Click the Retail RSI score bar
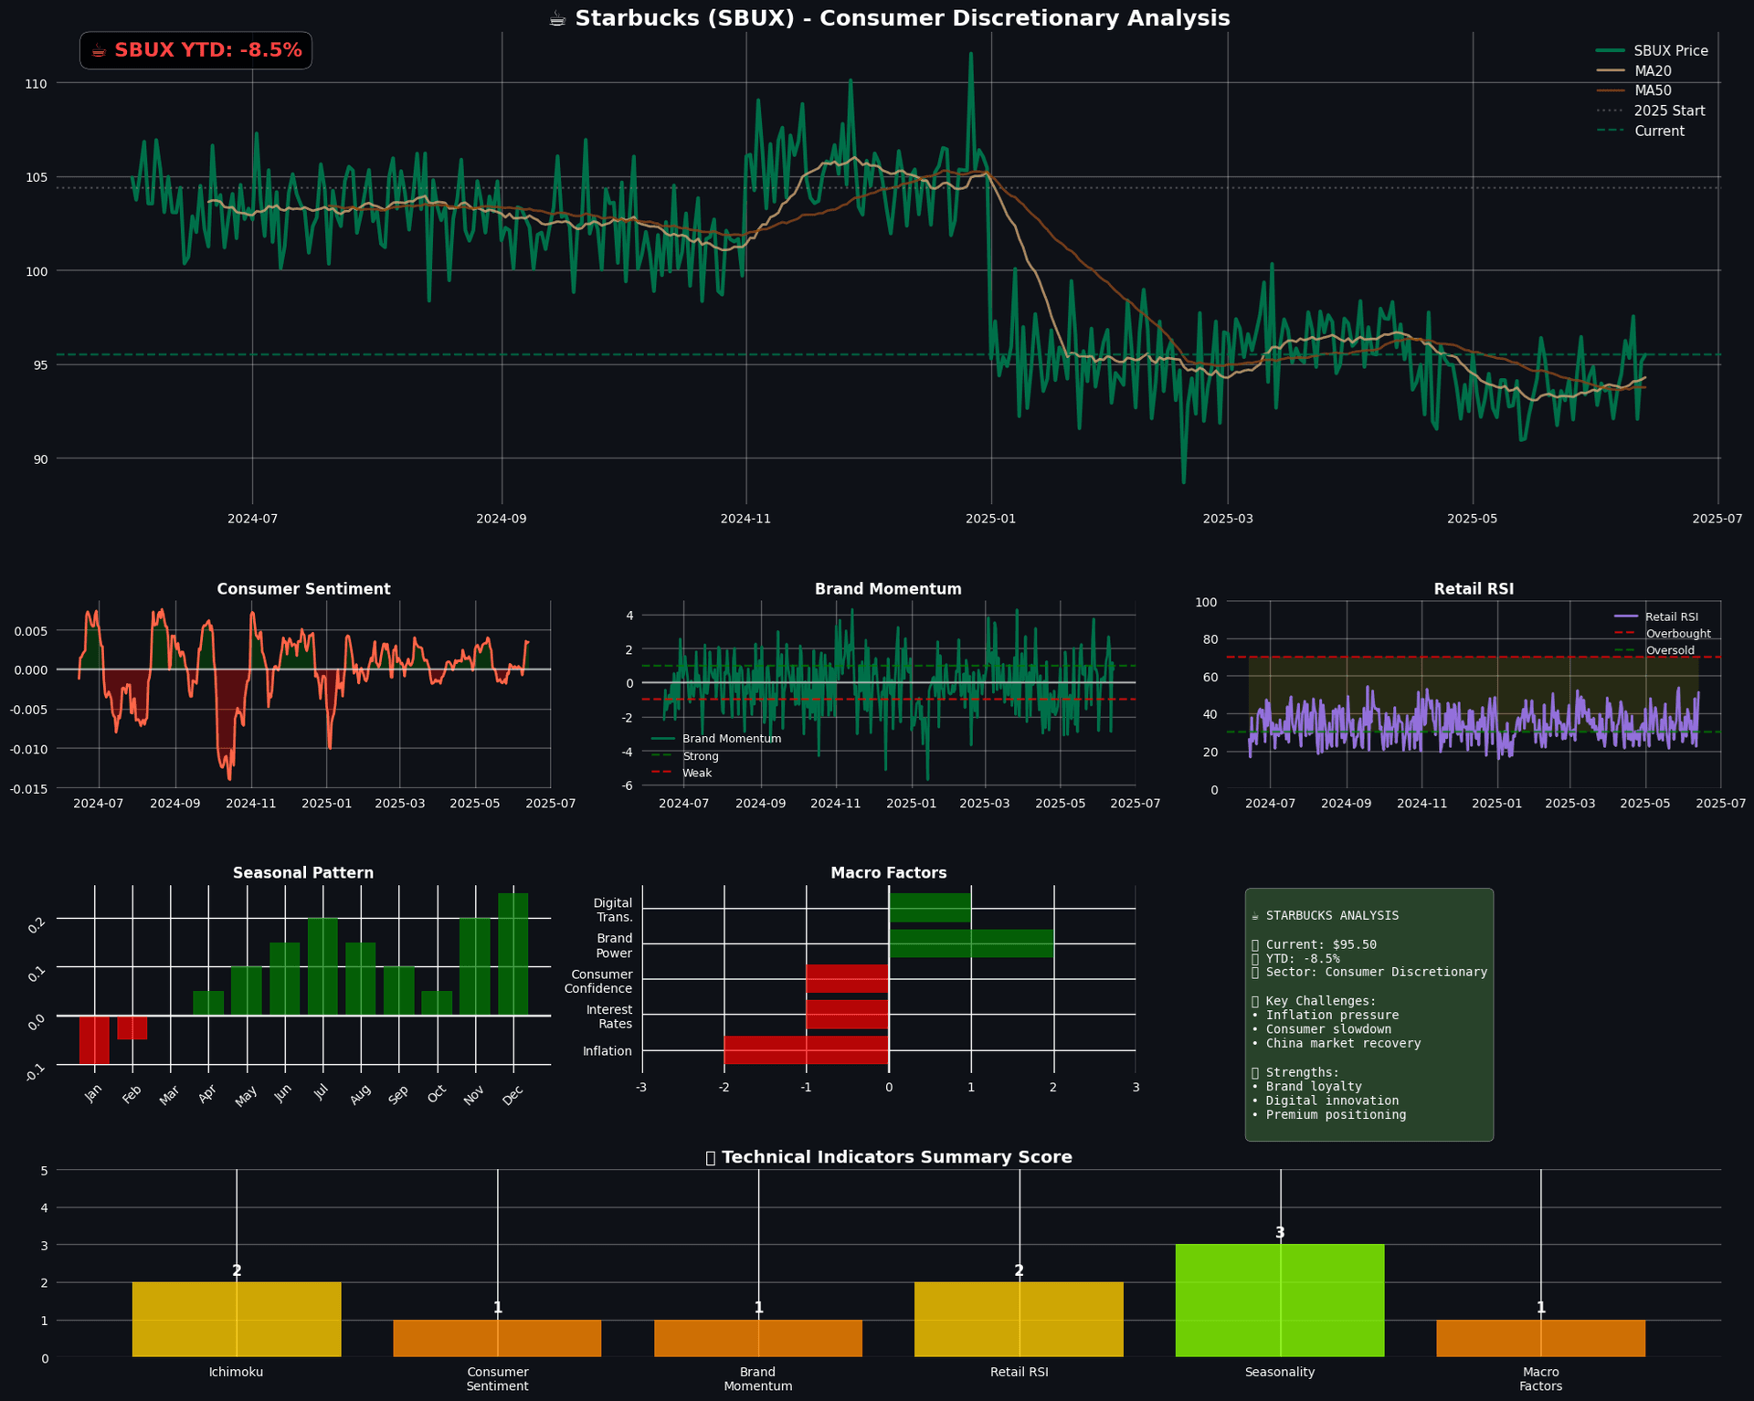 click(1019, 1320)
